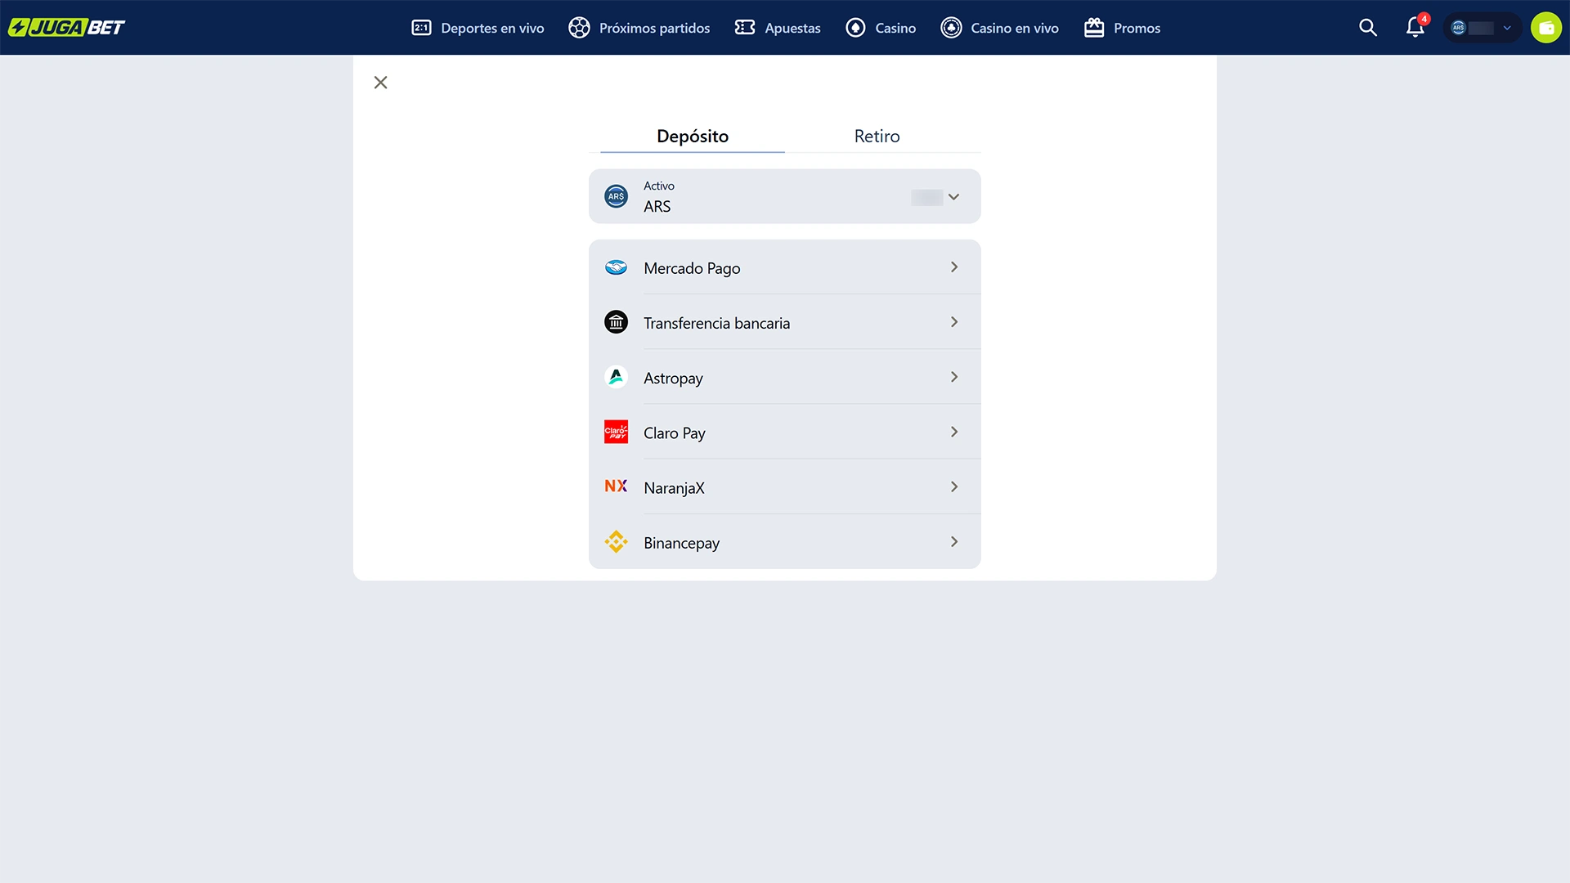Click the Mercado Pago handshake icon

(616, 267)
